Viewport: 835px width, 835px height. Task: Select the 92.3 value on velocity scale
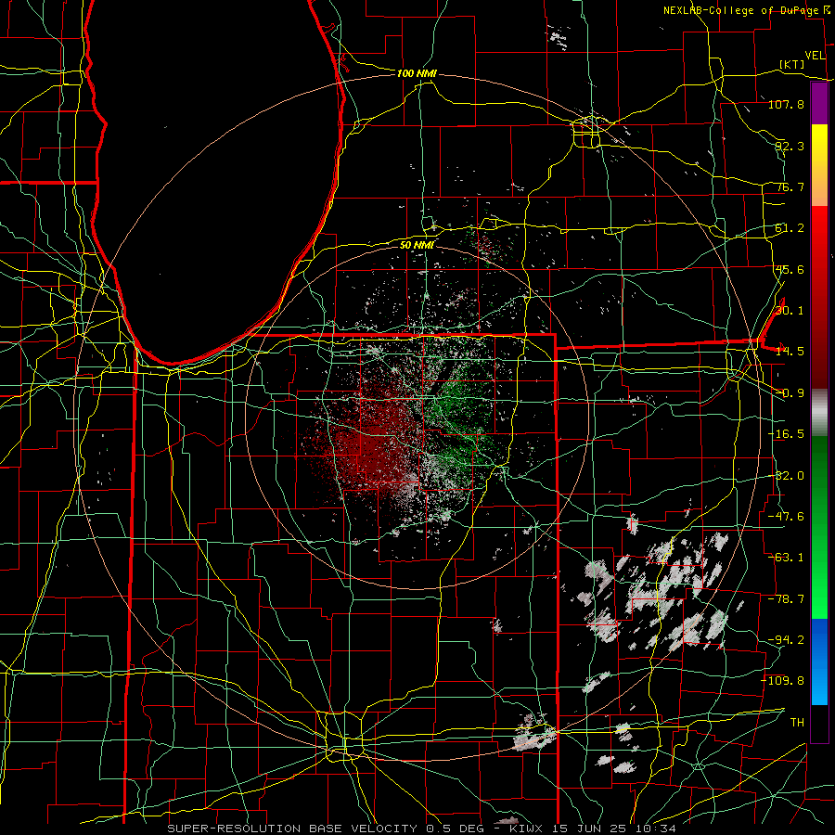click(790, 146)
